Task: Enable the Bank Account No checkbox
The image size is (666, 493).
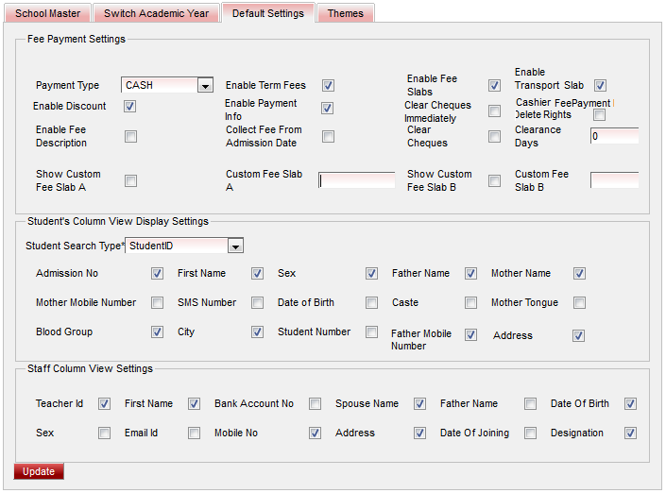Action: tap(316, 404)
